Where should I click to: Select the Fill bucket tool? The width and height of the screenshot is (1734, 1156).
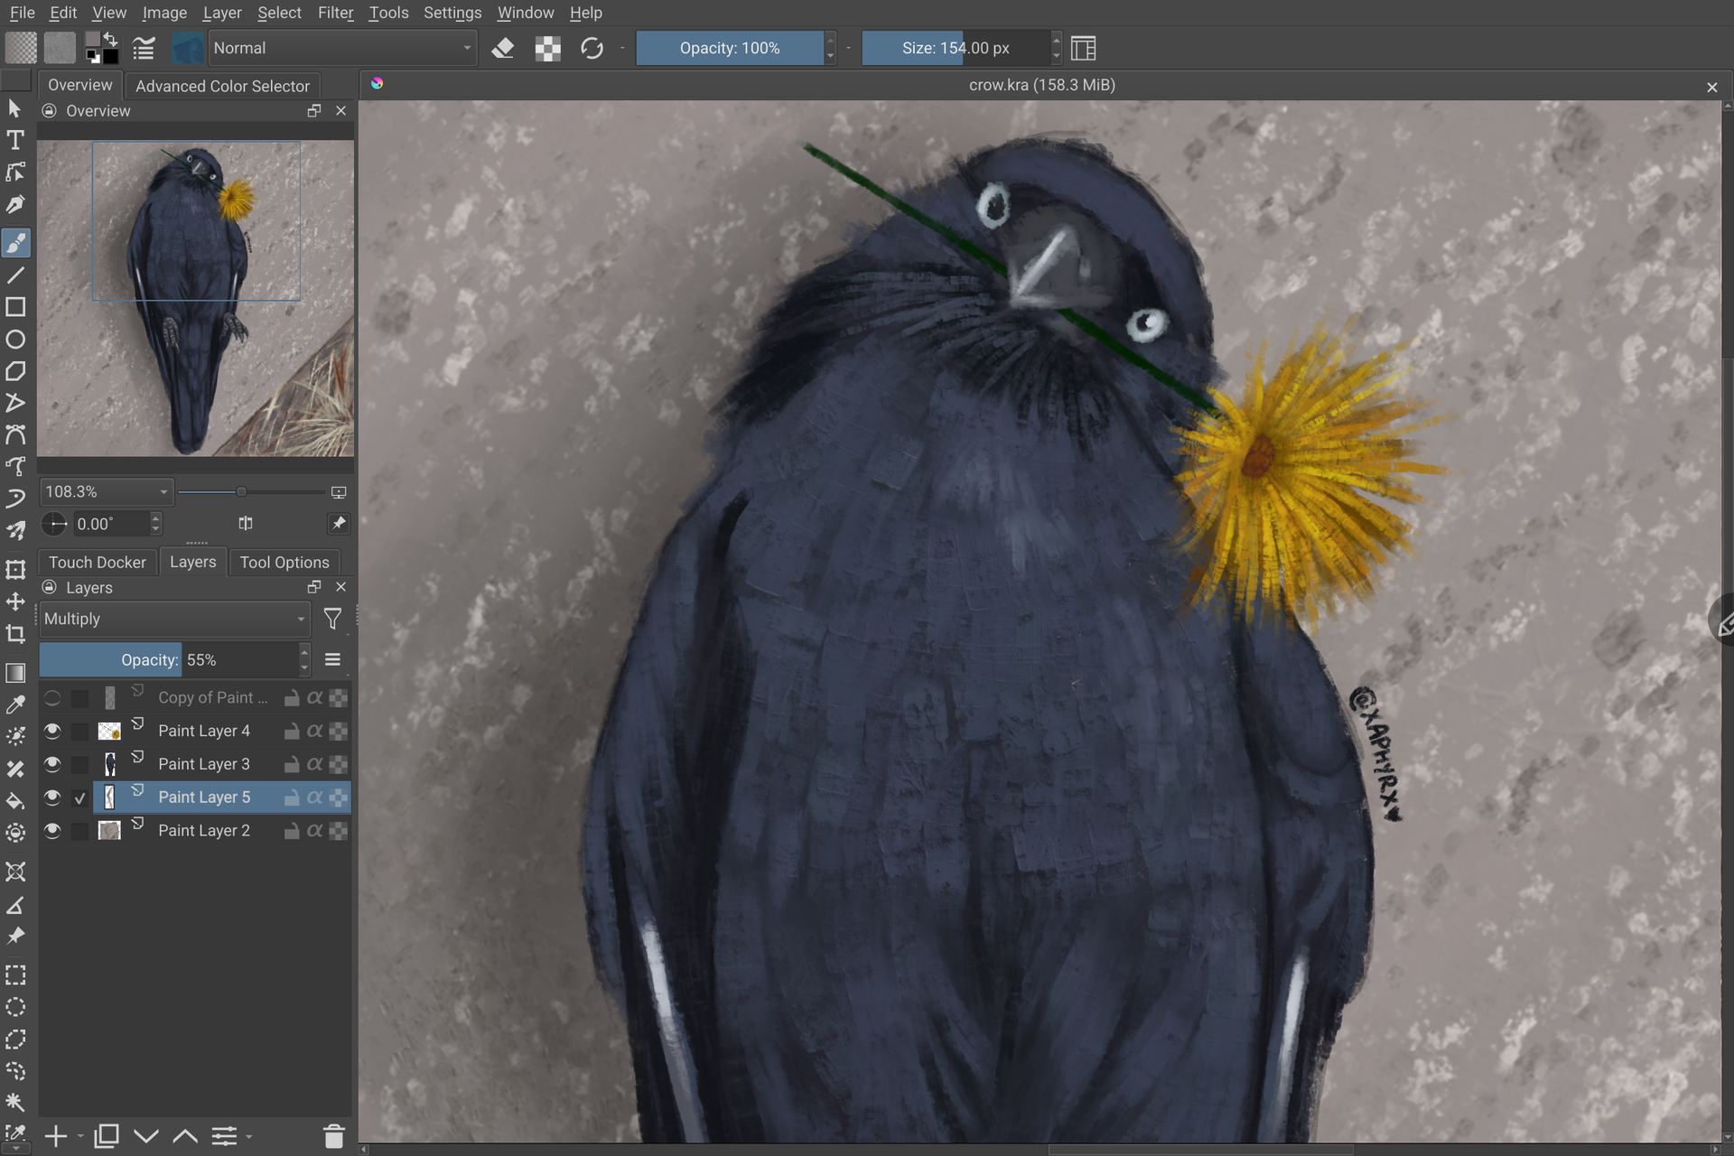point(15,800)
